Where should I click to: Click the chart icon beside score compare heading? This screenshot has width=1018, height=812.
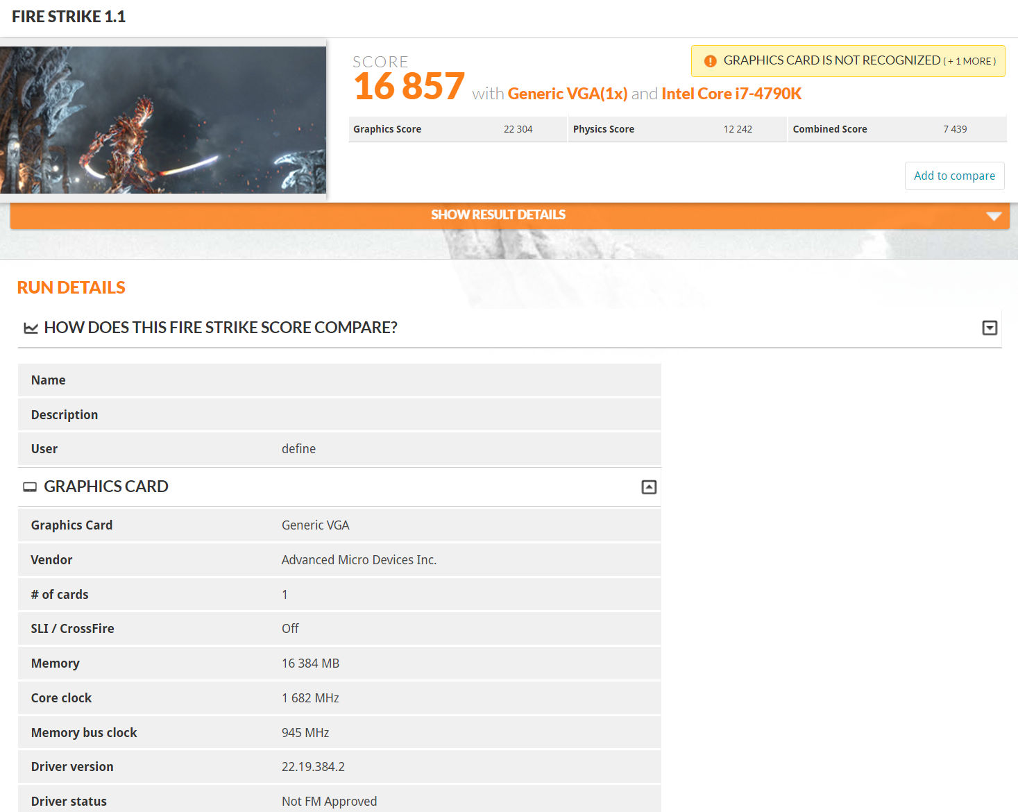click(31, 328)
